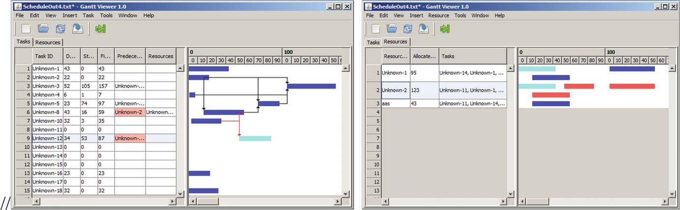The image size is (680, 210).
Task: Click Save icon in Tasks-view window toolbar
Action: coord(77,29)
